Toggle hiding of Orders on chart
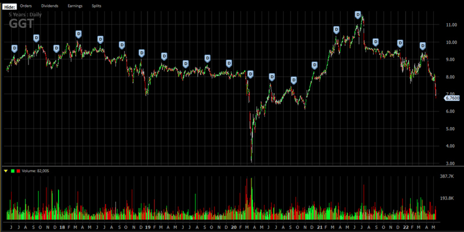This screenshot has height=232, width=464. (x=26, y=6)
